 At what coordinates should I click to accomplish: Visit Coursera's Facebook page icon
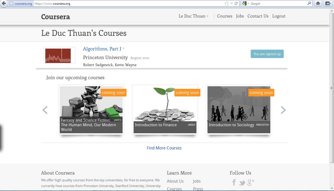coord(234,182)
